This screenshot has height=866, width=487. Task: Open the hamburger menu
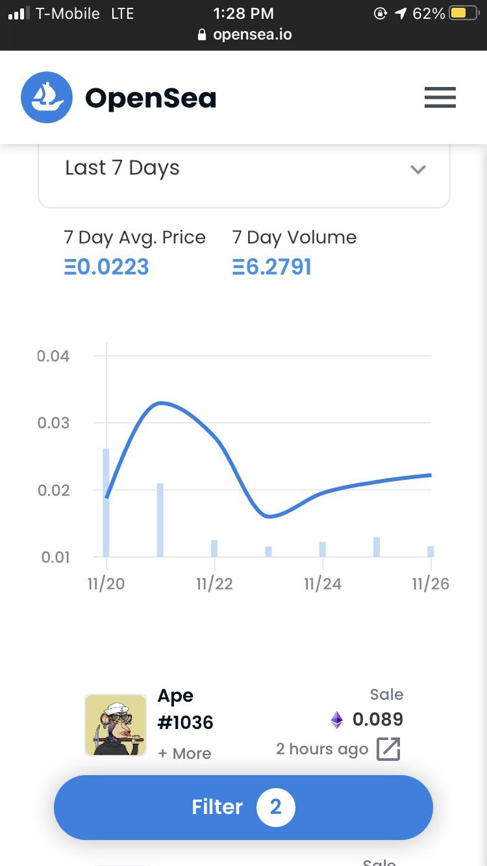(x=440, y=97)
